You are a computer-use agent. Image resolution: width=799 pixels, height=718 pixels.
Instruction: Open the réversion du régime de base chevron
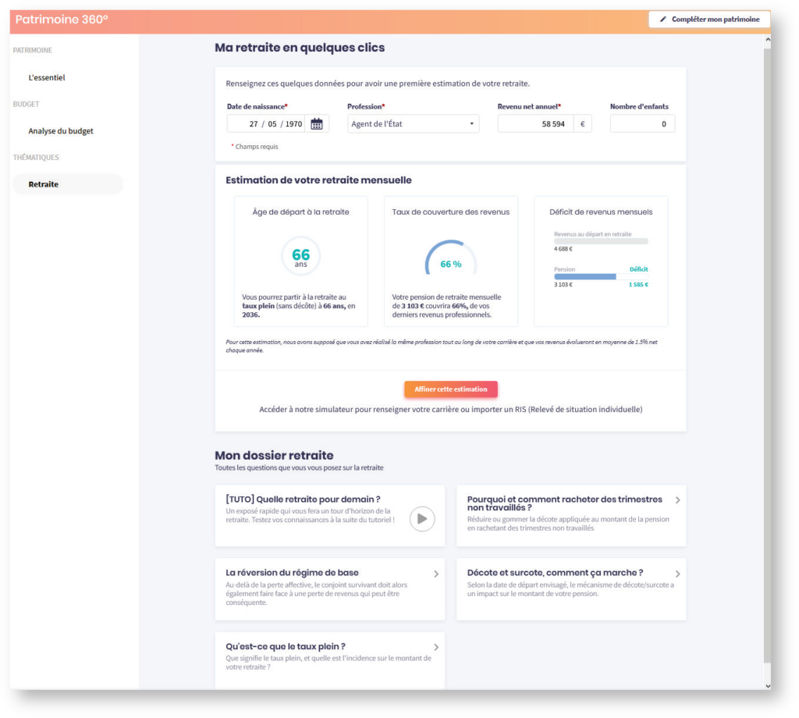(436, 574)
